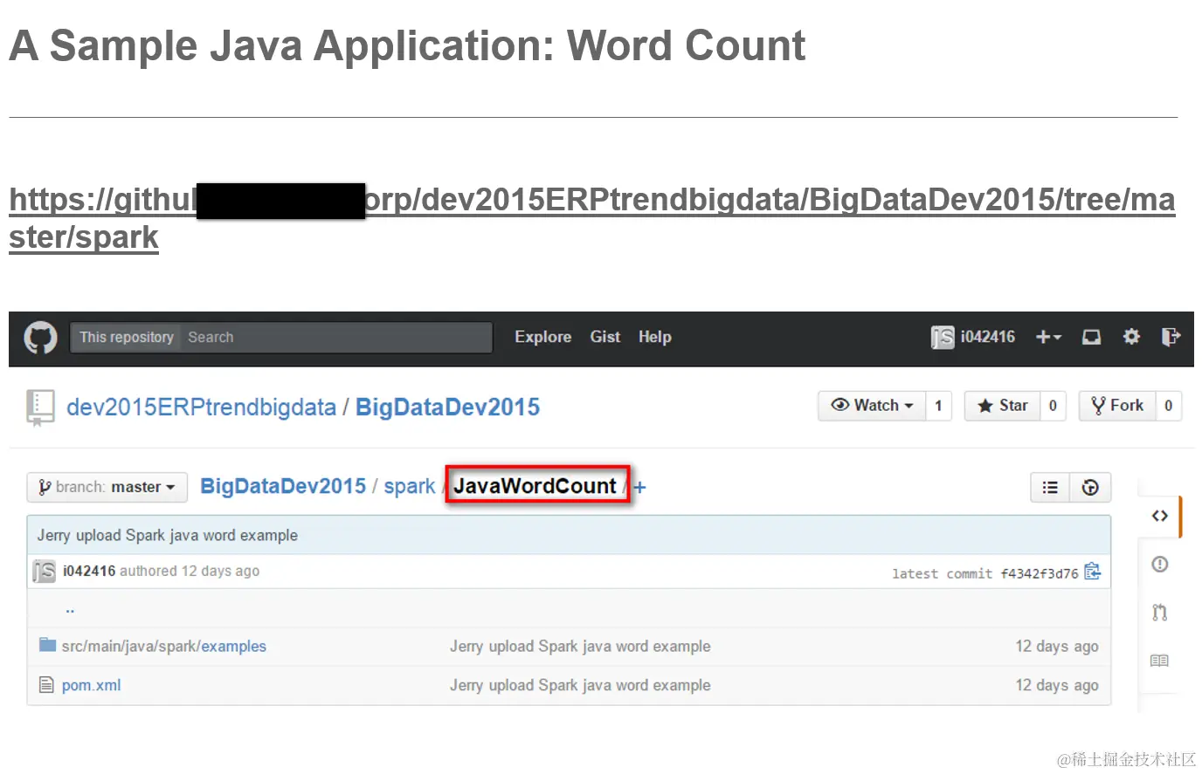The image size is (1202, 774).
Task: Open the Wiki sidebar icon
Action: tap(1159, 661)
